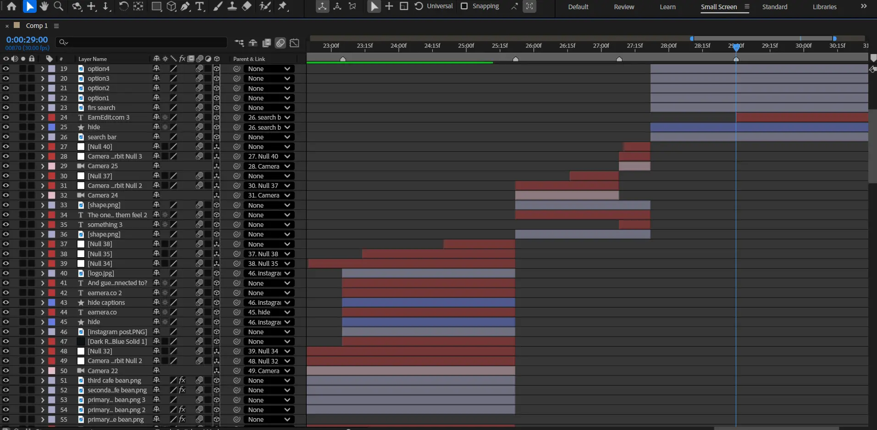Activate the Horizontal Type tool

tap(200, 6)
